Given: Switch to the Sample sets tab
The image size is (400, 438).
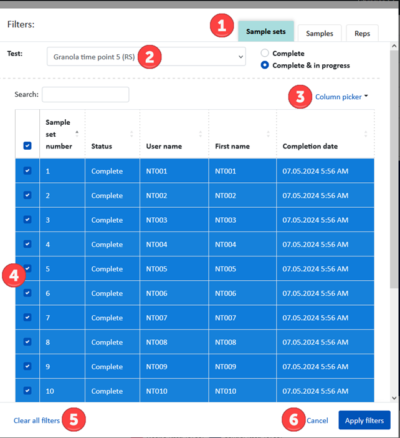Looking at the screenshot, I should pos(265,31).
